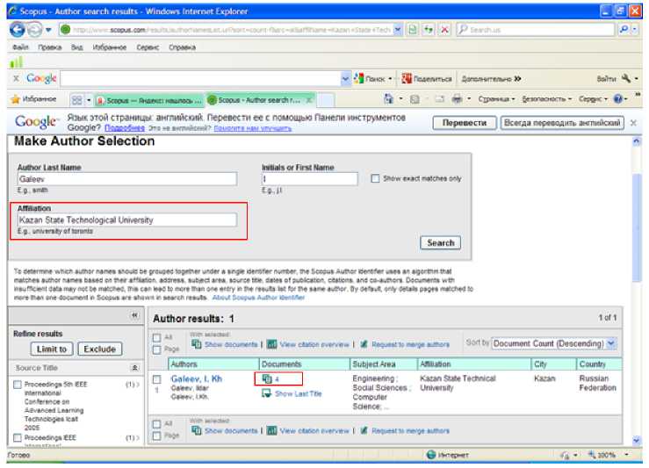Open Google toolbar wrench settings

626,78
